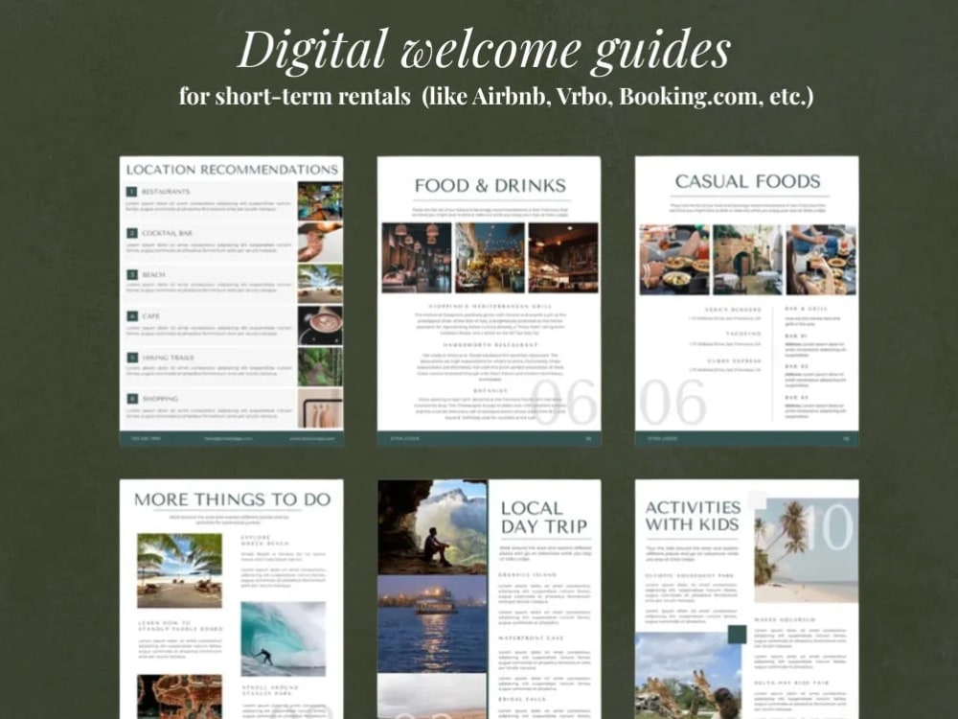Select the "Restaurants" row label
Image resolution: width=958 pixels, height=719 pixels.
point(166,192)
